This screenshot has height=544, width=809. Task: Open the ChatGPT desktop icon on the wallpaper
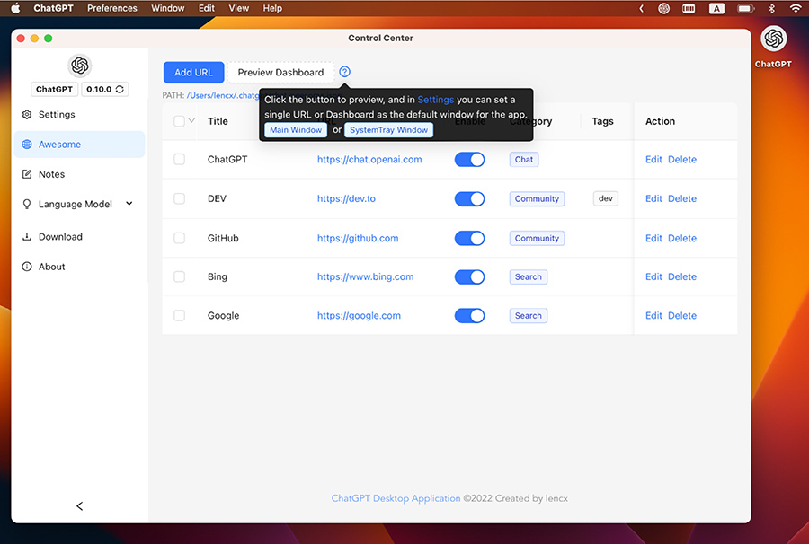coord(773,39)
